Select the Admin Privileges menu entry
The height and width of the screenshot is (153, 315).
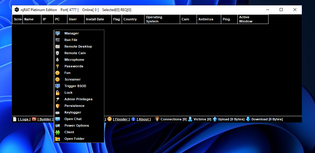point(79,99)
